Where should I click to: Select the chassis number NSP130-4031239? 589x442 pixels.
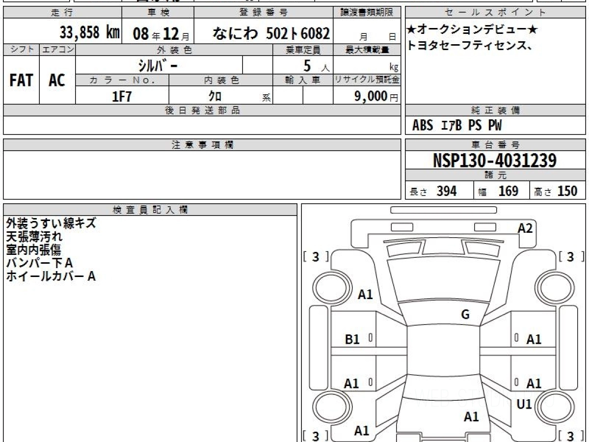[495, 161]
